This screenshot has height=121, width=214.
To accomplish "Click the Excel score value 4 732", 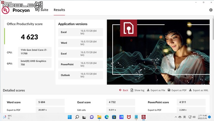I will 120,102.
